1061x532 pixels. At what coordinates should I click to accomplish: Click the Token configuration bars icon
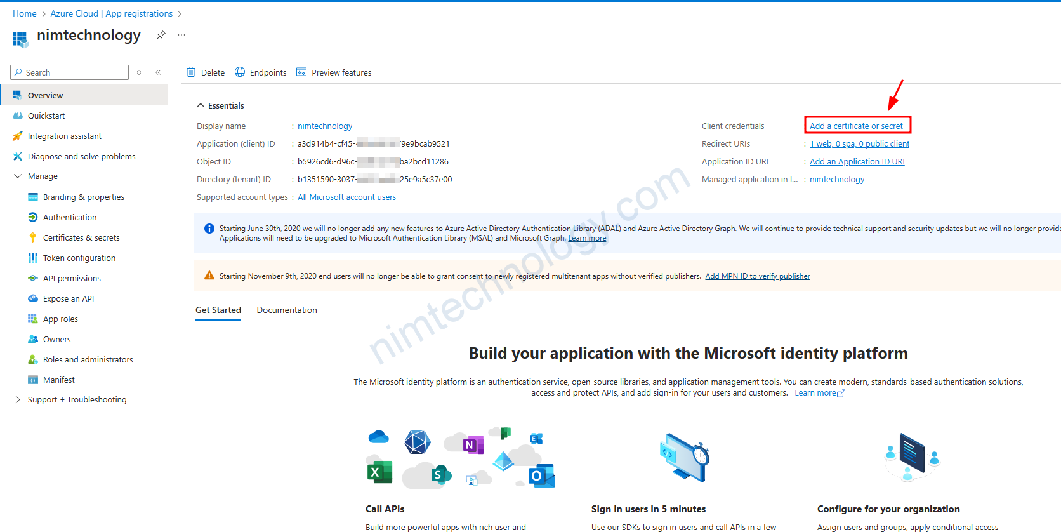click(33, 258)
